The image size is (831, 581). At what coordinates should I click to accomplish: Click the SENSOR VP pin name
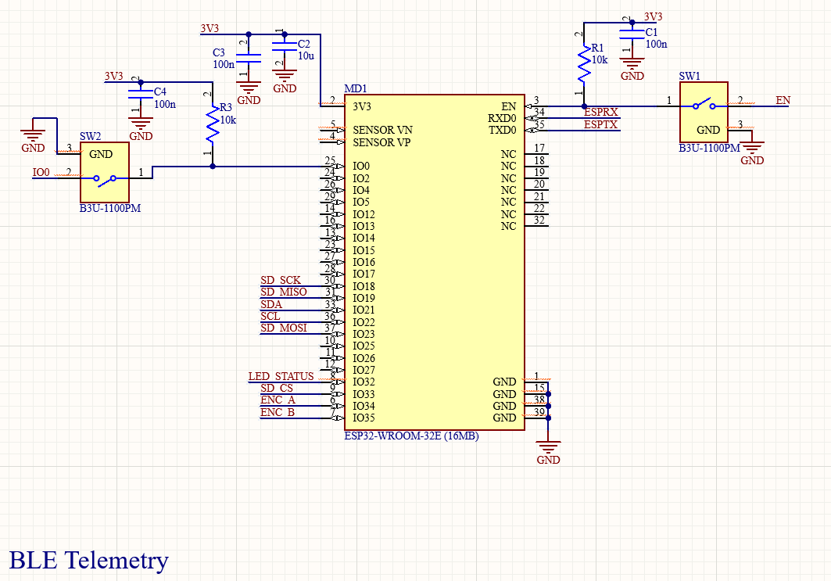(381, 142)
